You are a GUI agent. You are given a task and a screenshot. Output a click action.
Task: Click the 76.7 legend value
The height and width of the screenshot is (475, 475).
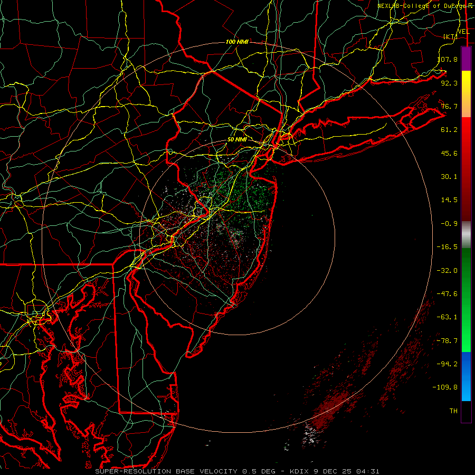[x=450, y=106]
